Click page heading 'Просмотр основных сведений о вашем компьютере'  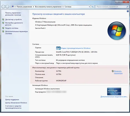58,14
